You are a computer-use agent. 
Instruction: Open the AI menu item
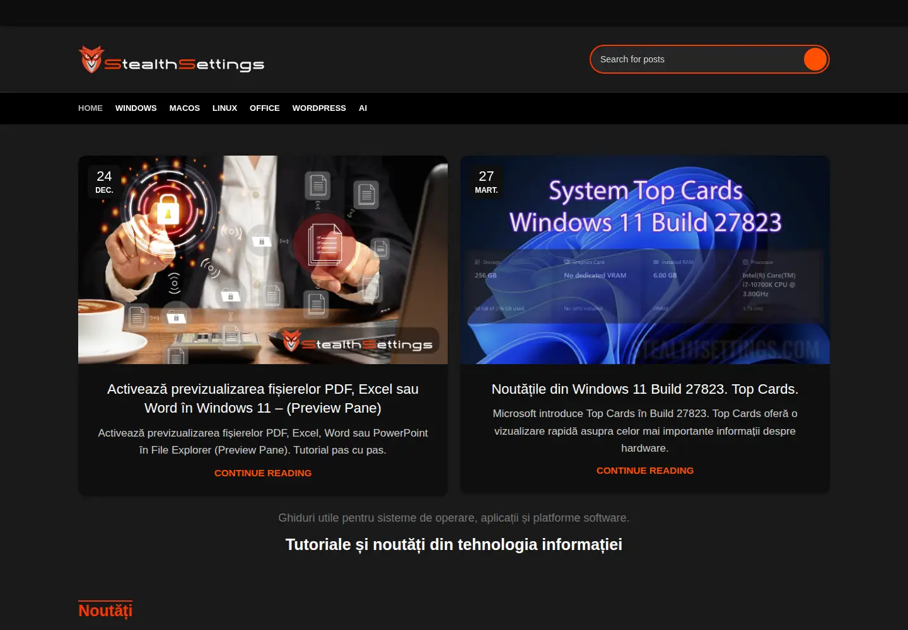[x=363, y=108]
